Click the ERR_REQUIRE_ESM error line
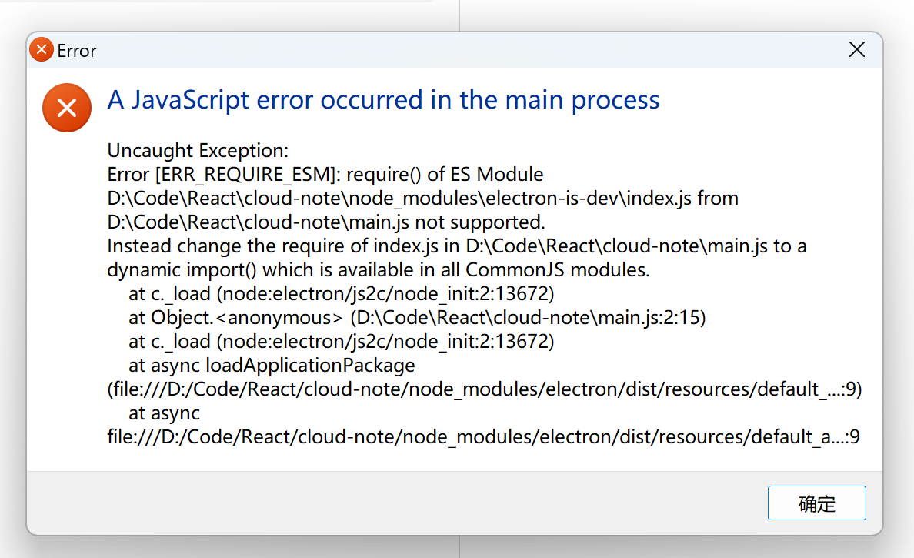914x558 pixels. tap(325, 175)
